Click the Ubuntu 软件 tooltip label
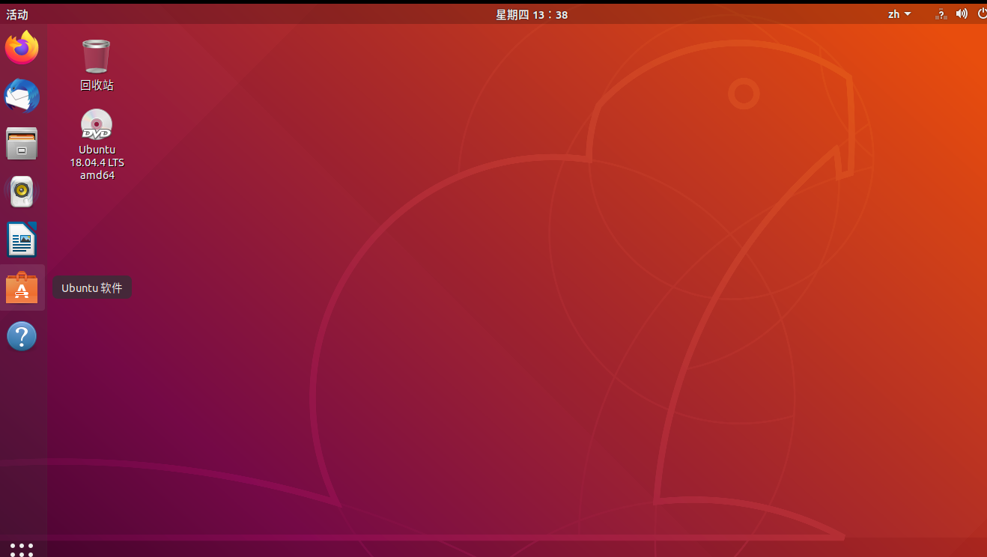987x557 pixels. click(x=91, y=287)
